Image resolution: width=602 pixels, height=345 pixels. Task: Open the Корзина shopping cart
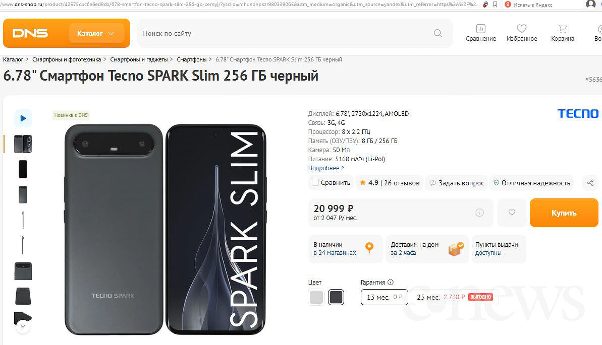[562, 33]
